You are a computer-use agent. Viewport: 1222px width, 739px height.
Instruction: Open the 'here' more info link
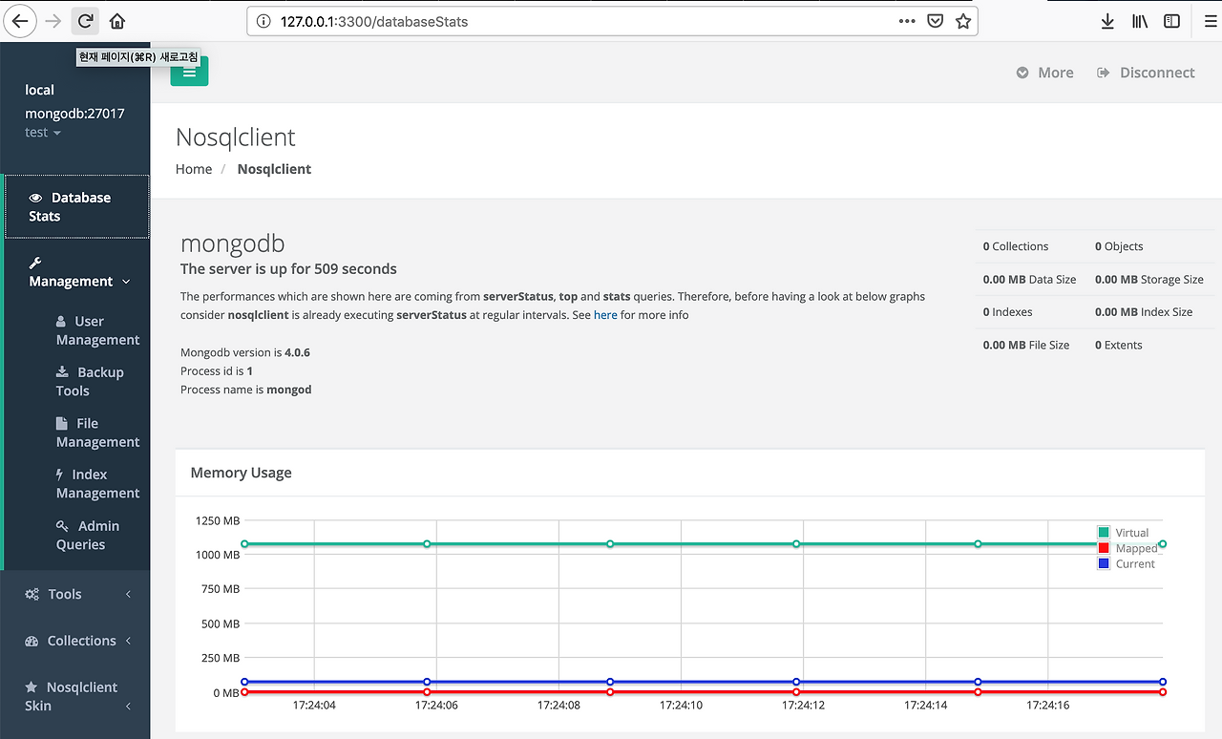coord(605,315)
